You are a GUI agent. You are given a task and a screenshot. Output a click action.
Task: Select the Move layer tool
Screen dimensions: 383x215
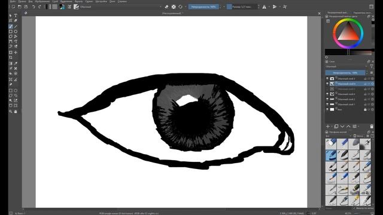click(x=16, y=53)
